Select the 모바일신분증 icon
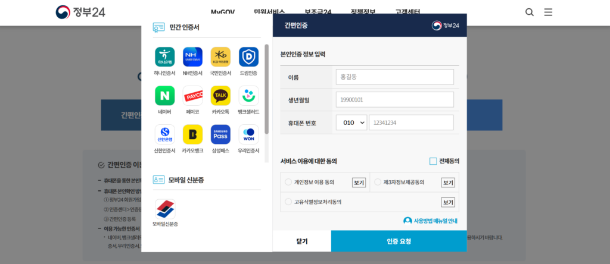 (x=165, y=209)
